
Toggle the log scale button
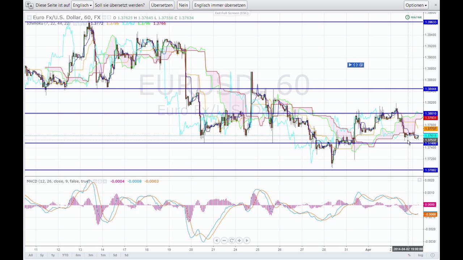[x=421, y=255]
